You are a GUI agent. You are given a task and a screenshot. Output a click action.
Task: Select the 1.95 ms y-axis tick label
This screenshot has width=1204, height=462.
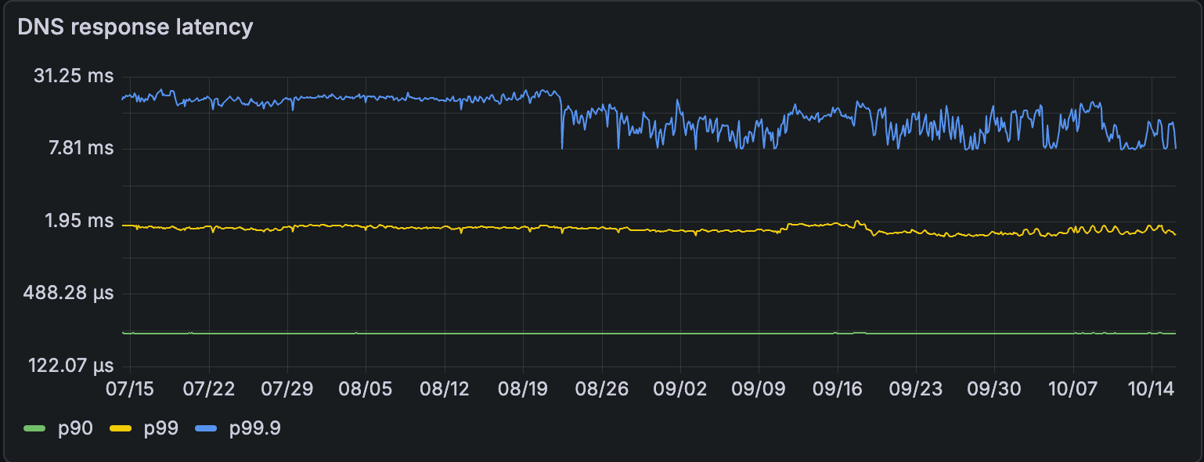[x=78, y=222]
